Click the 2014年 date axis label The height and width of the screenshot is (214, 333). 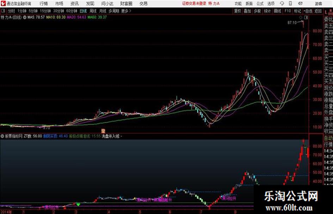(6, 212)
